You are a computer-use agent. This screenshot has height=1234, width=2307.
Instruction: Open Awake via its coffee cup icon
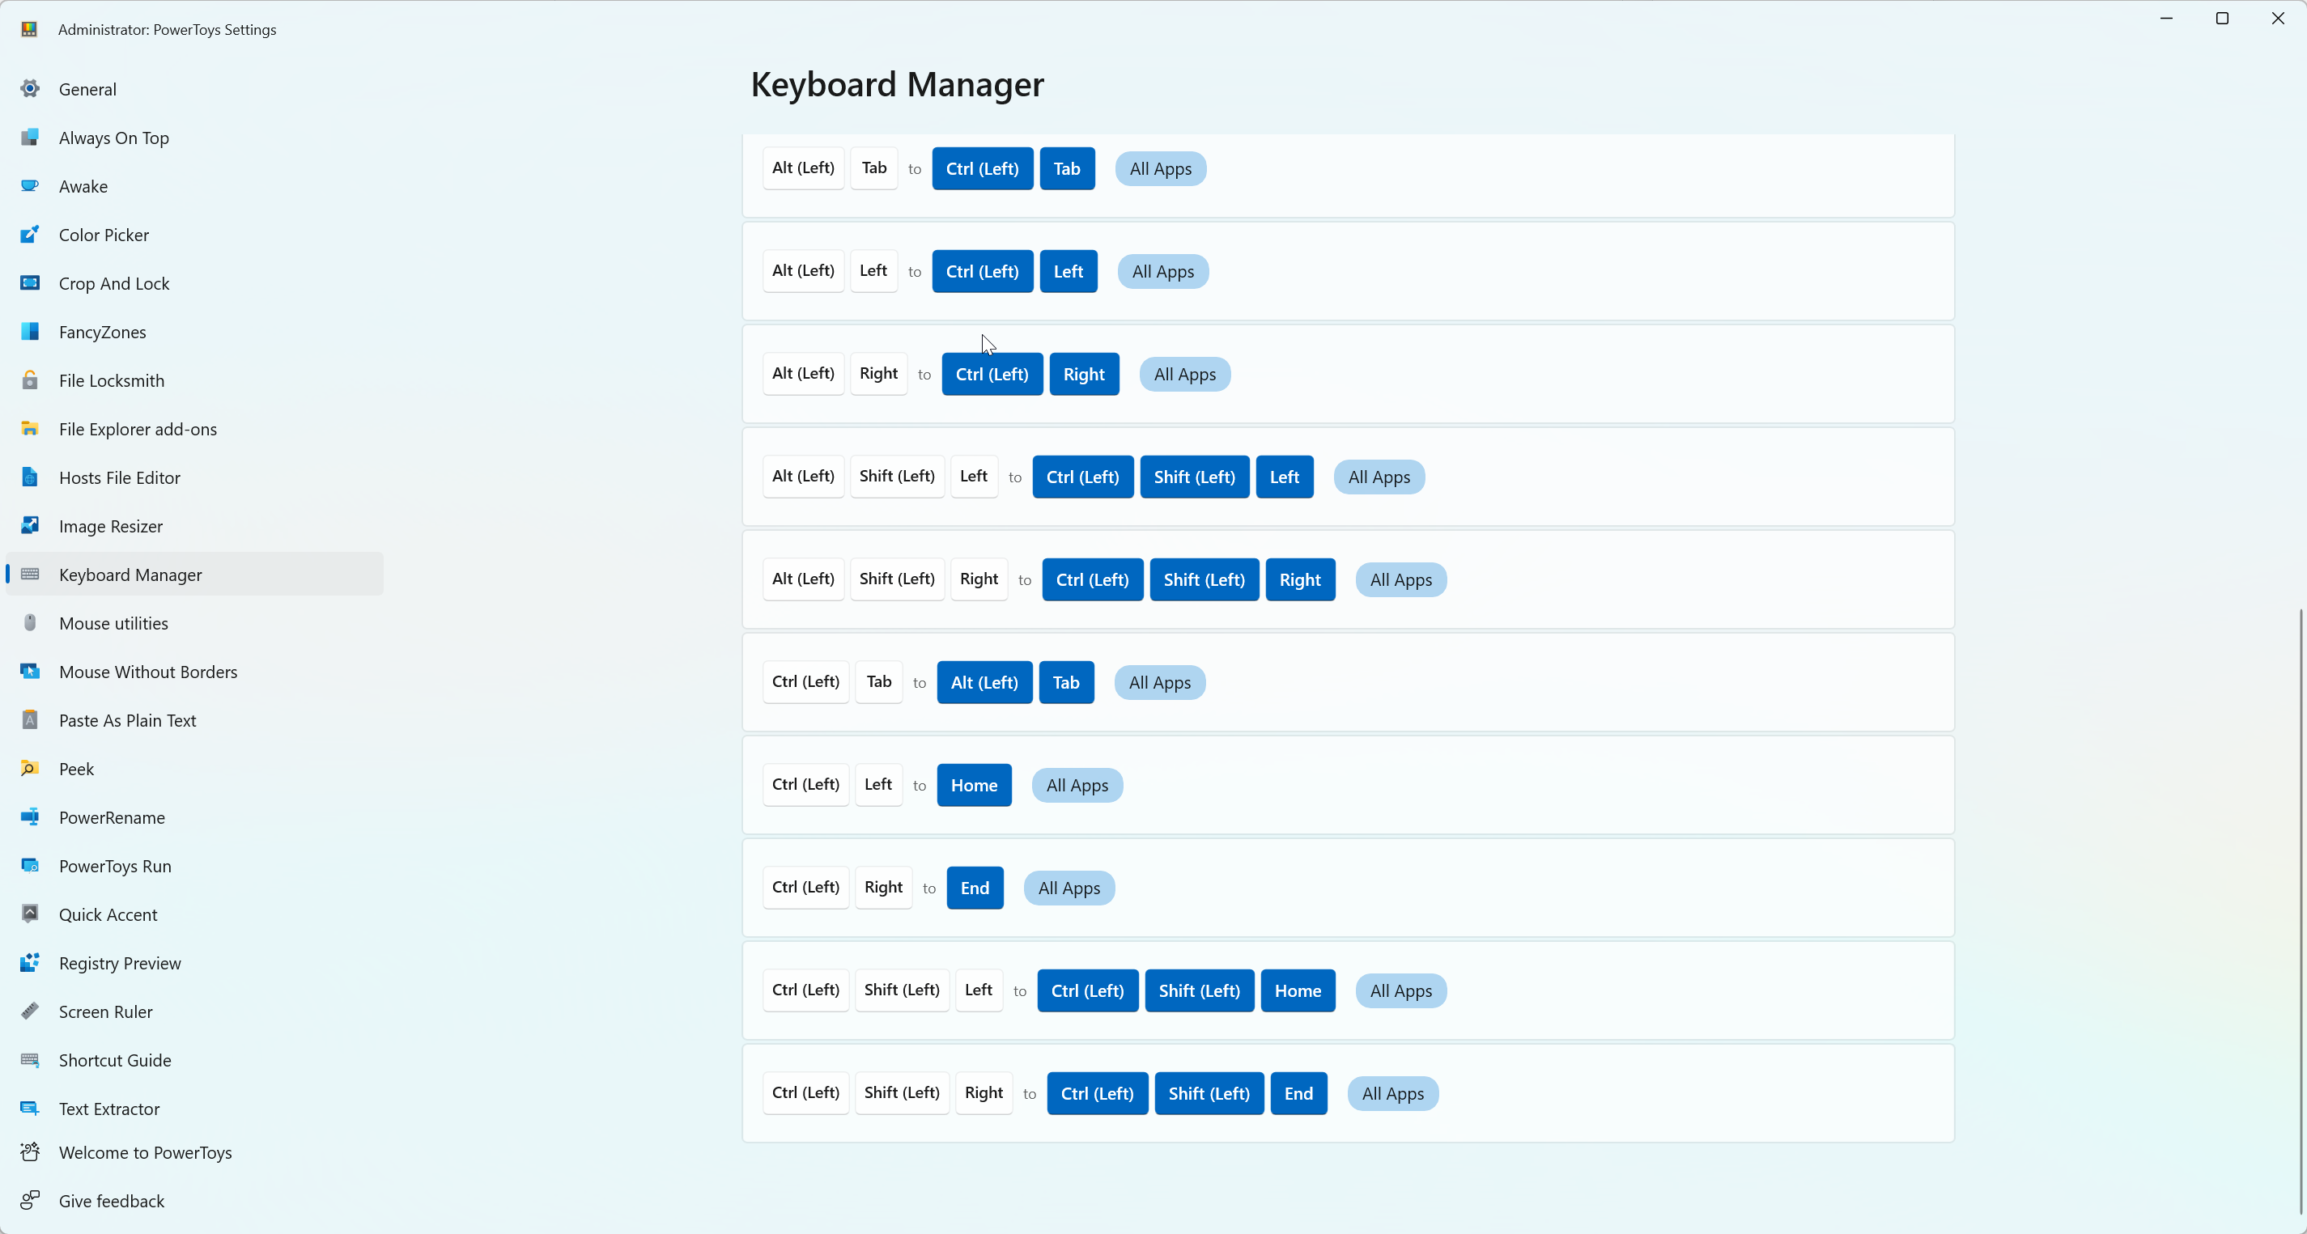click(x=30, y=186)
